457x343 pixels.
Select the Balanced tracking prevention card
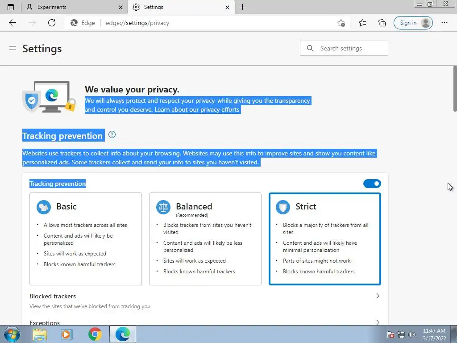[x=205, y=239]
